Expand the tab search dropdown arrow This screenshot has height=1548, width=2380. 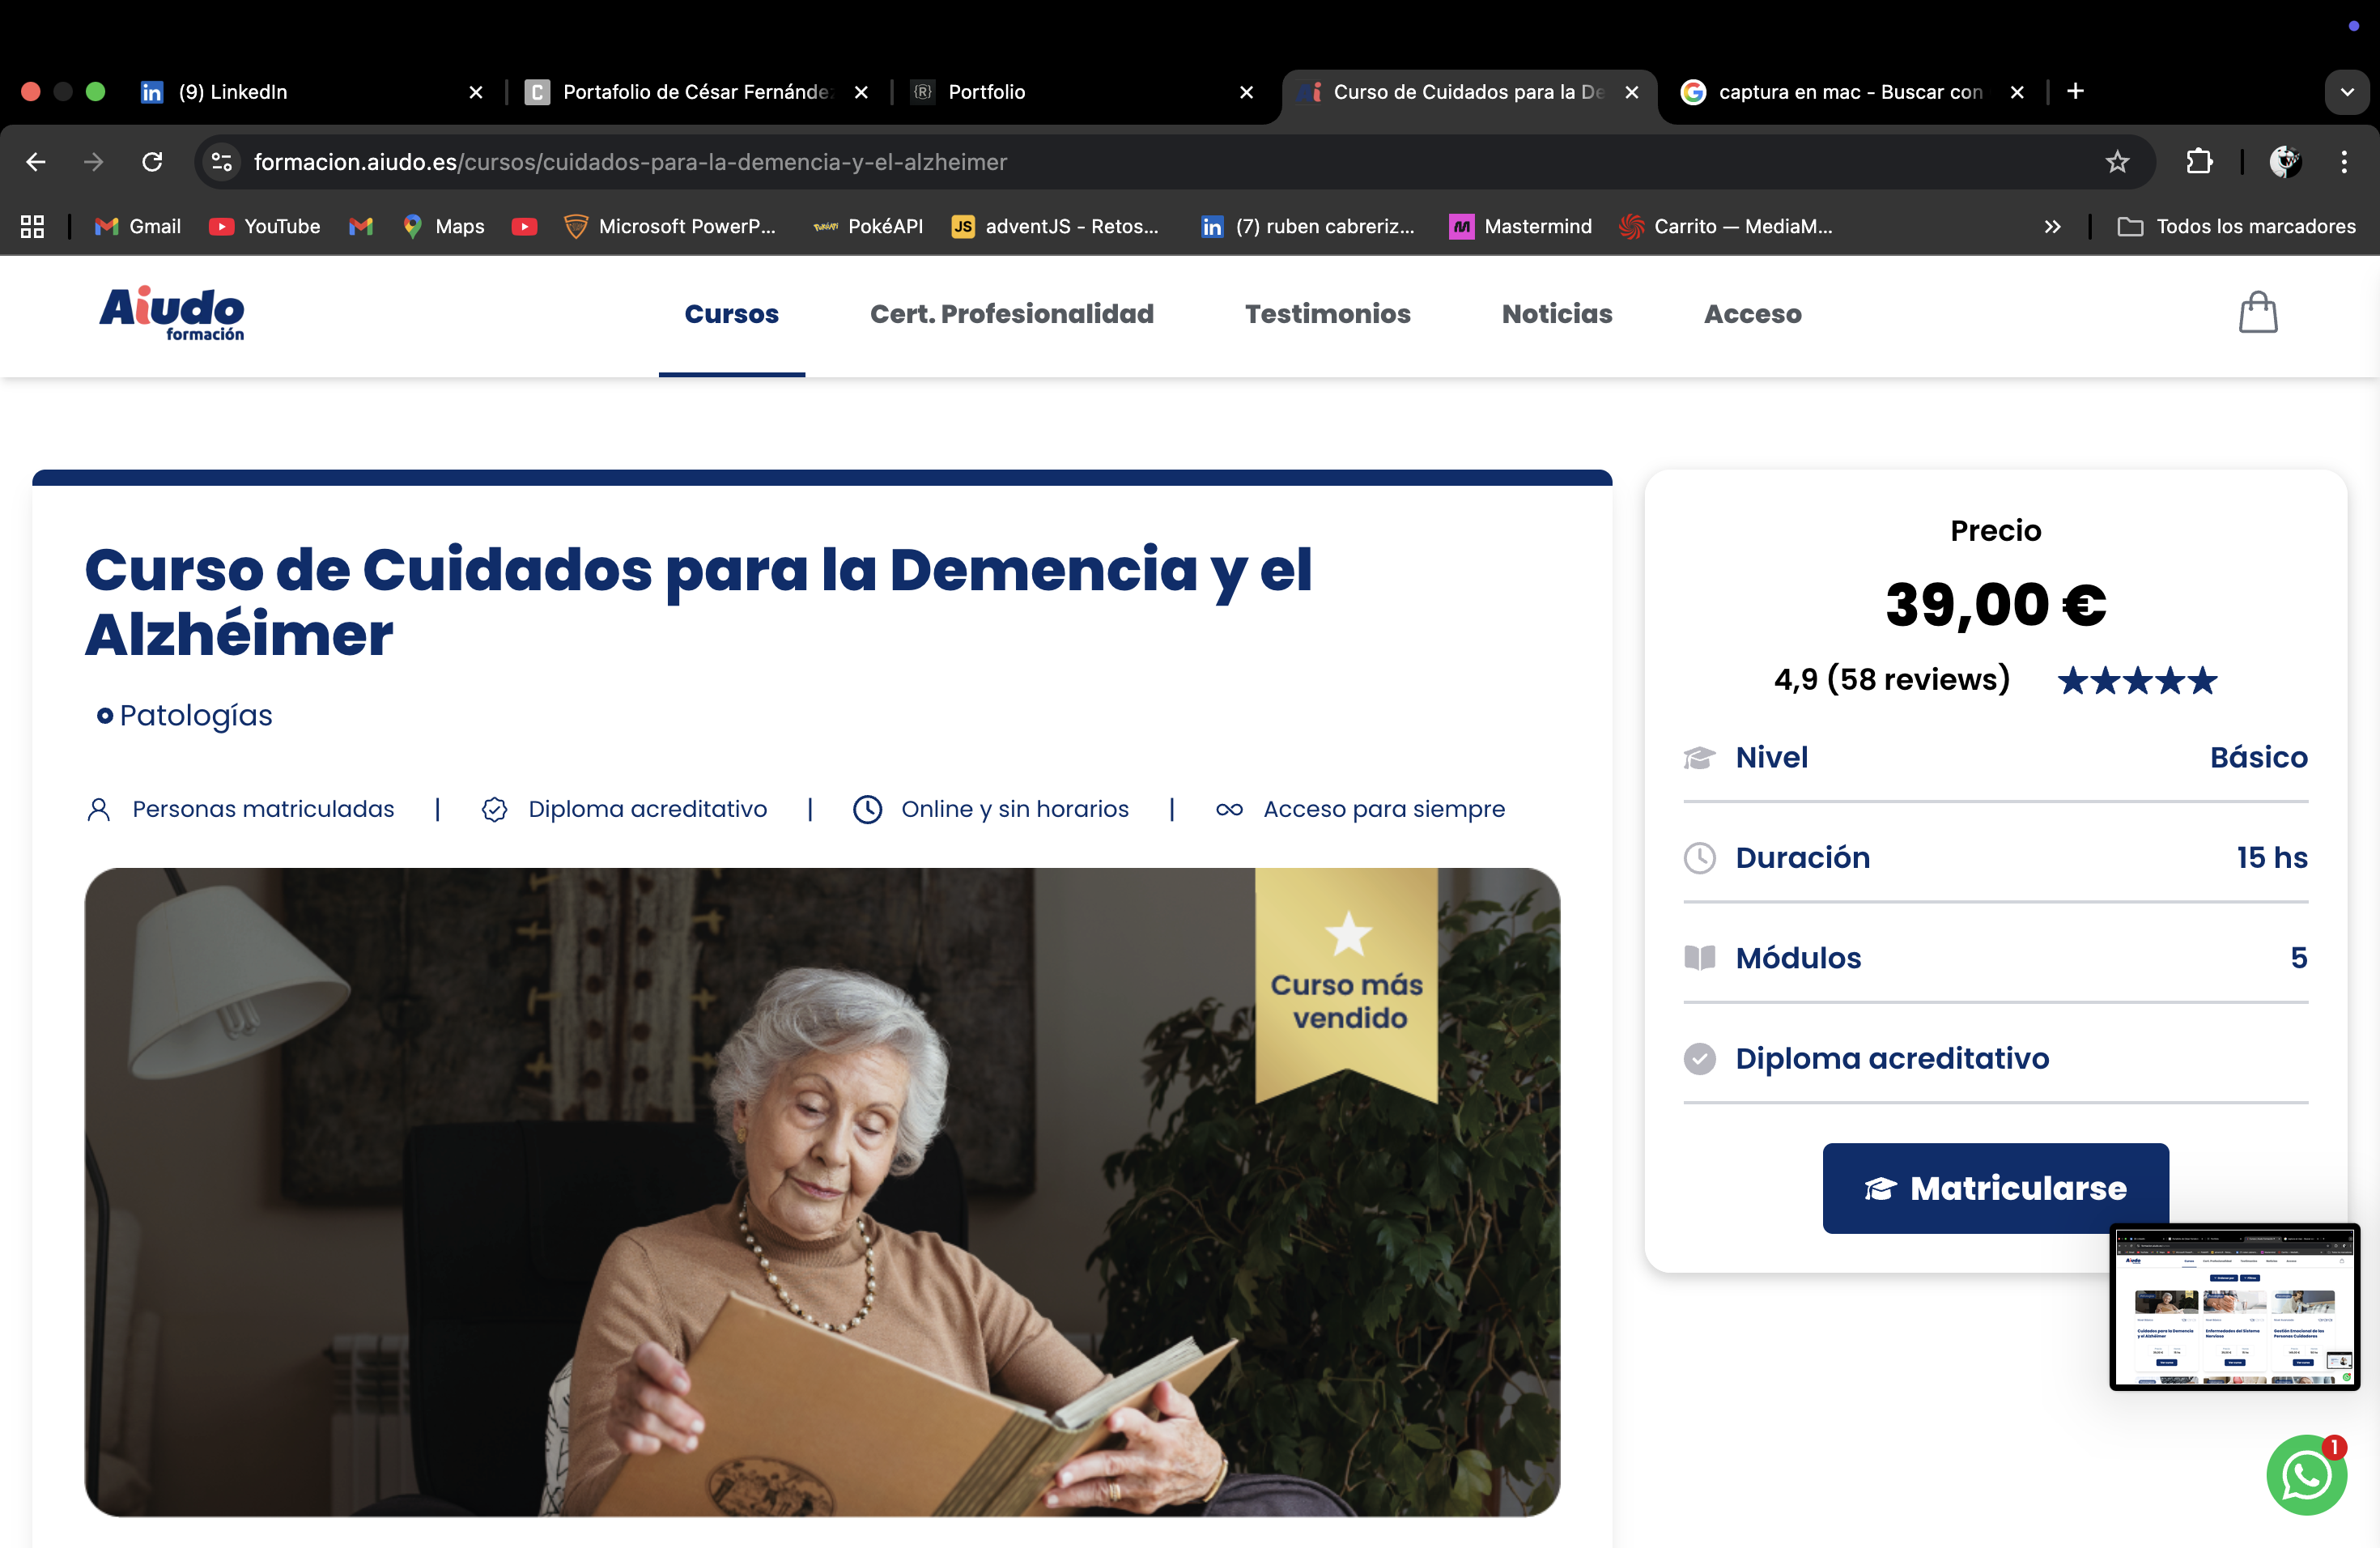click(2347, 92)
